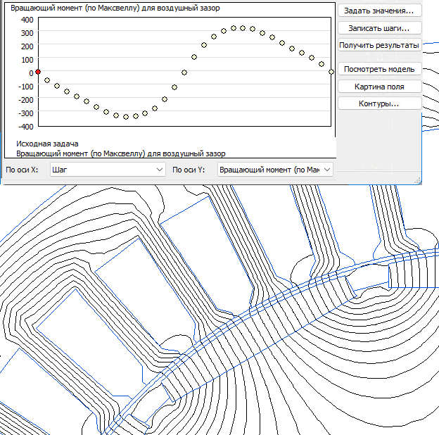Click the Записать шаги button

pos(379,28)
